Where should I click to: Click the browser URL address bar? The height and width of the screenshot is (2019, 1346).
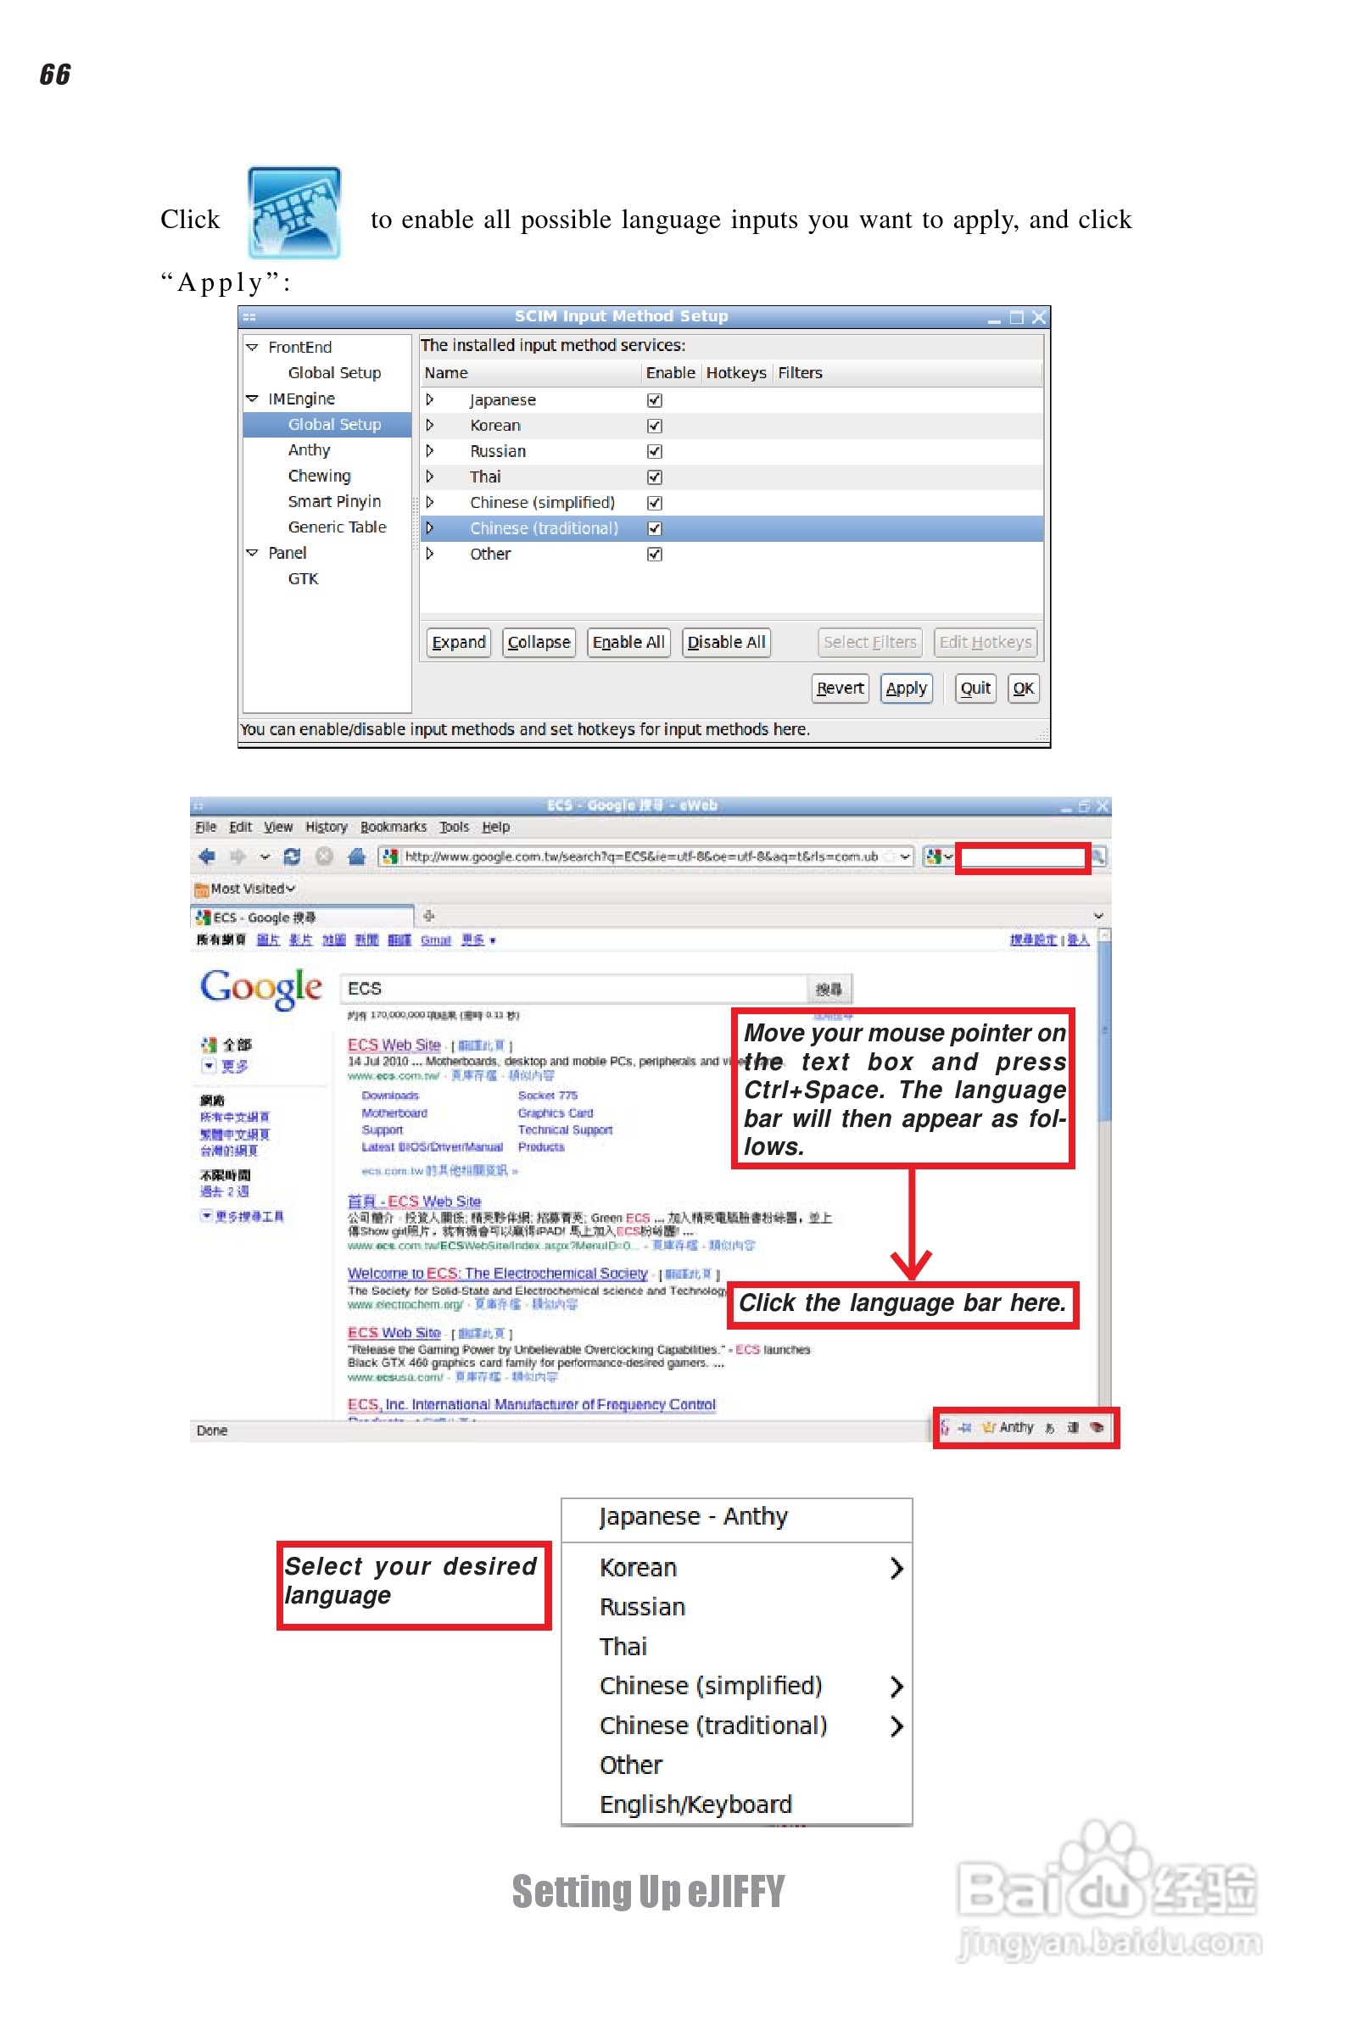tap(645, 856)
